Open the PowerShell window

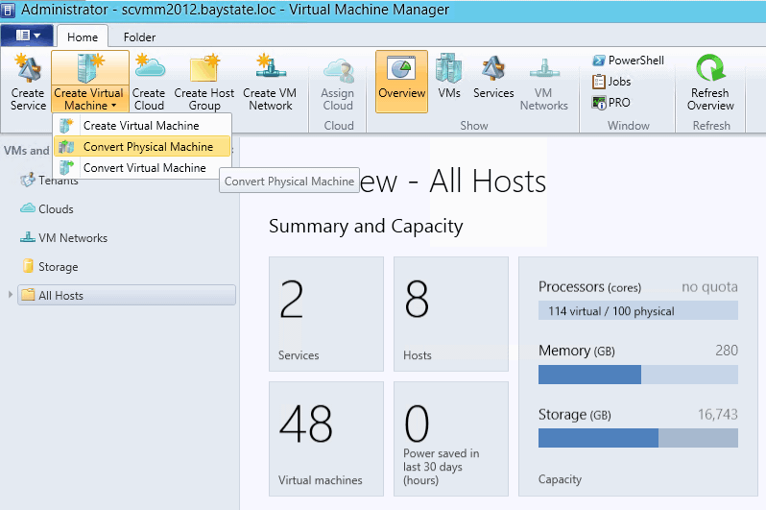pyautogui.click(x=628, y=61)
